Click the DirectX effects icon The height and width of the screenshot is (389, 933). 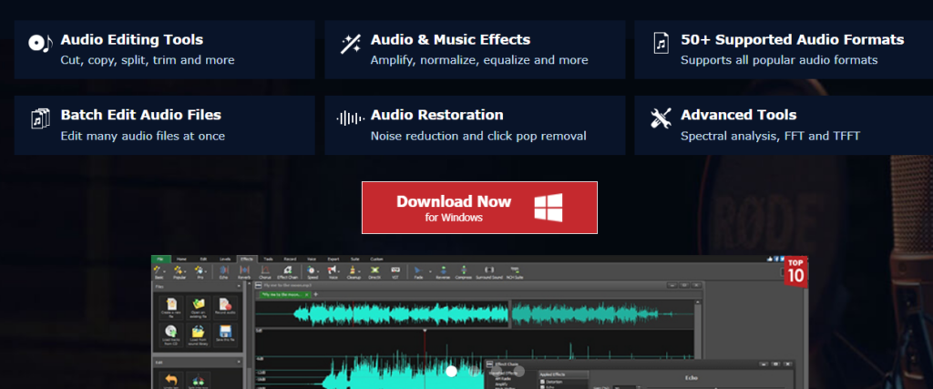coord(374,270)
